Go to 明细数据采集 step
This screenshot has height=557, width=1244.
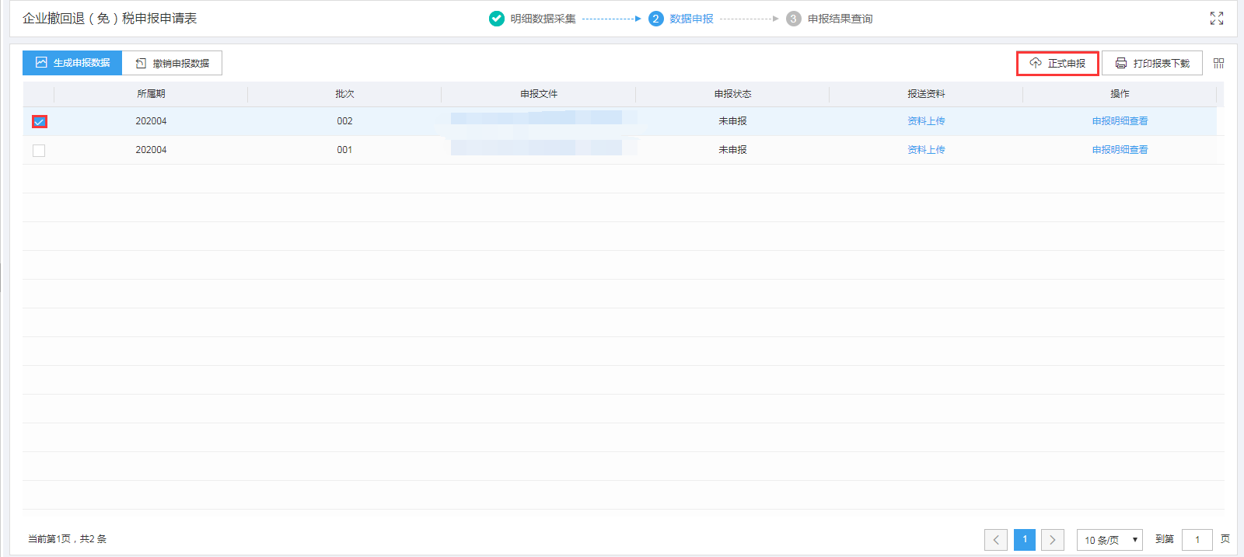(543, 19)
